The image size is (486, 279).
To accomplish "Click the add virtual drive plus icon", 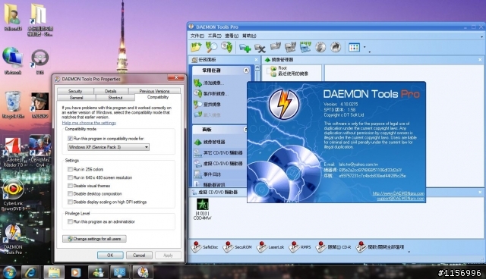I will (x=245, y=48).
